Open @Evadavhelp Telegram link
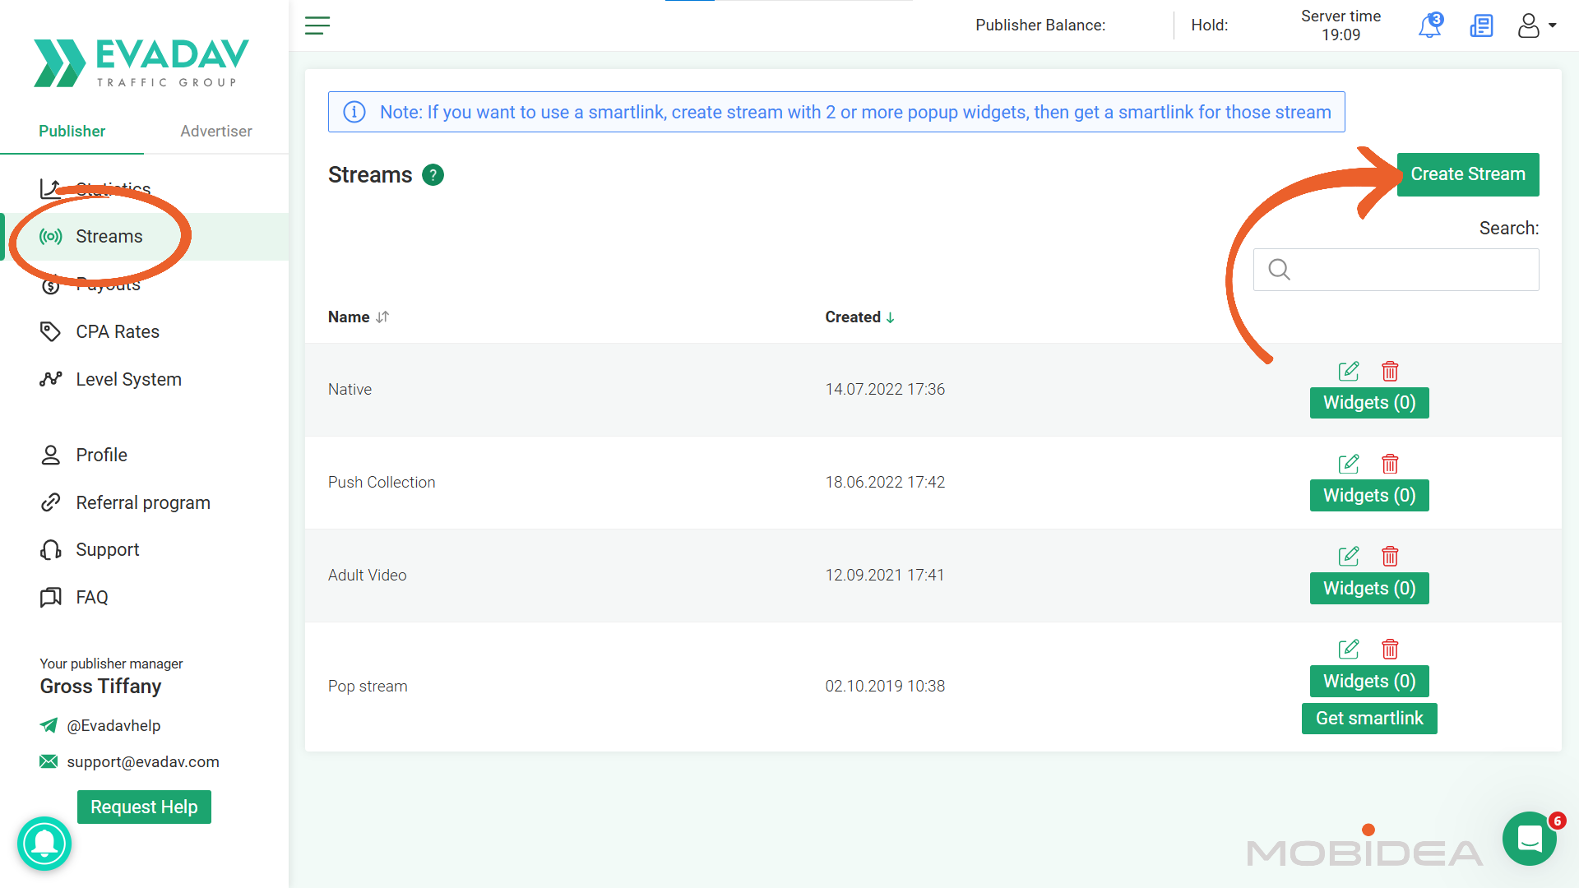This screenshot has width=1579, height=888. click(x=113, y=726)
